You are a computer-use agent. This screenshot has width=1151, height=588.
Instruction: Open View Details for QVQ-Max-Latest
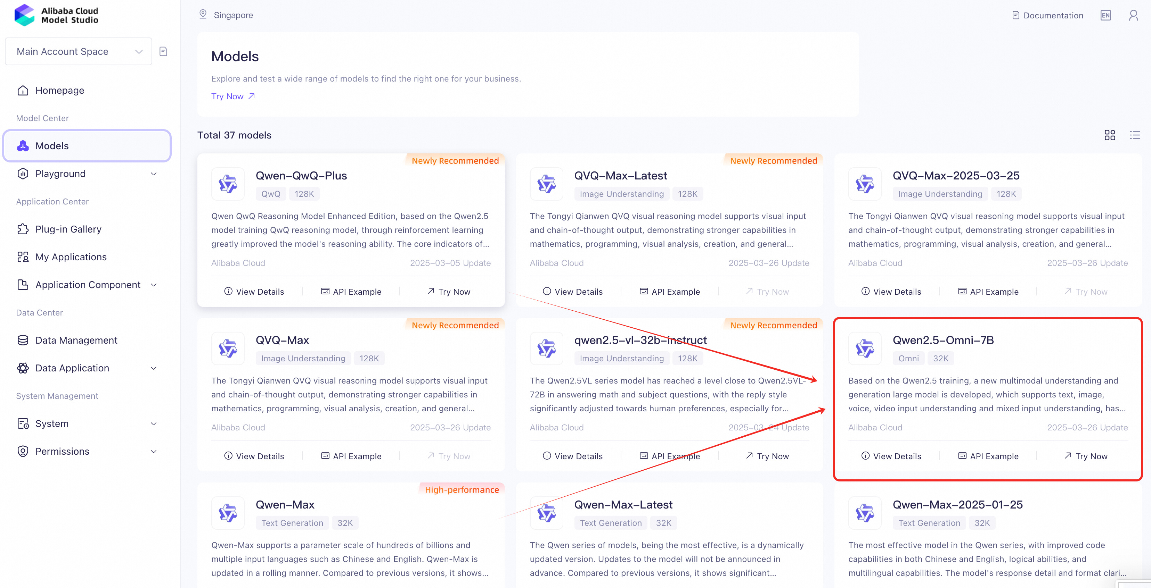[572, 292]
